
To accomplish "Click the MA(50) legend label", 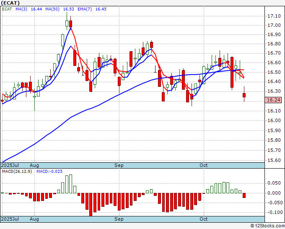I will [52, 9].
